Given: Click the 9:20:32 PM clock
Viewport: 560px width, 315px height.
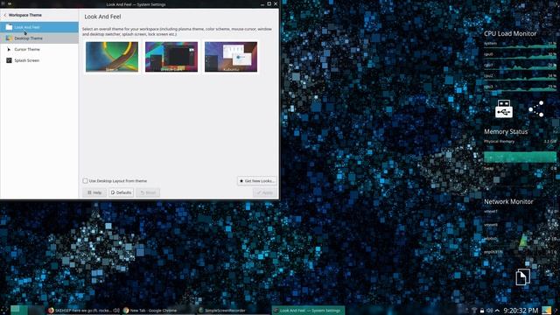Looking at the screenshot, I should (521, 311).
